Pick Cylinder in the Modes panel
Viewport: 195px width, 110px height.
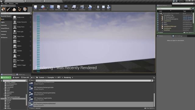[x=22, y=51]
